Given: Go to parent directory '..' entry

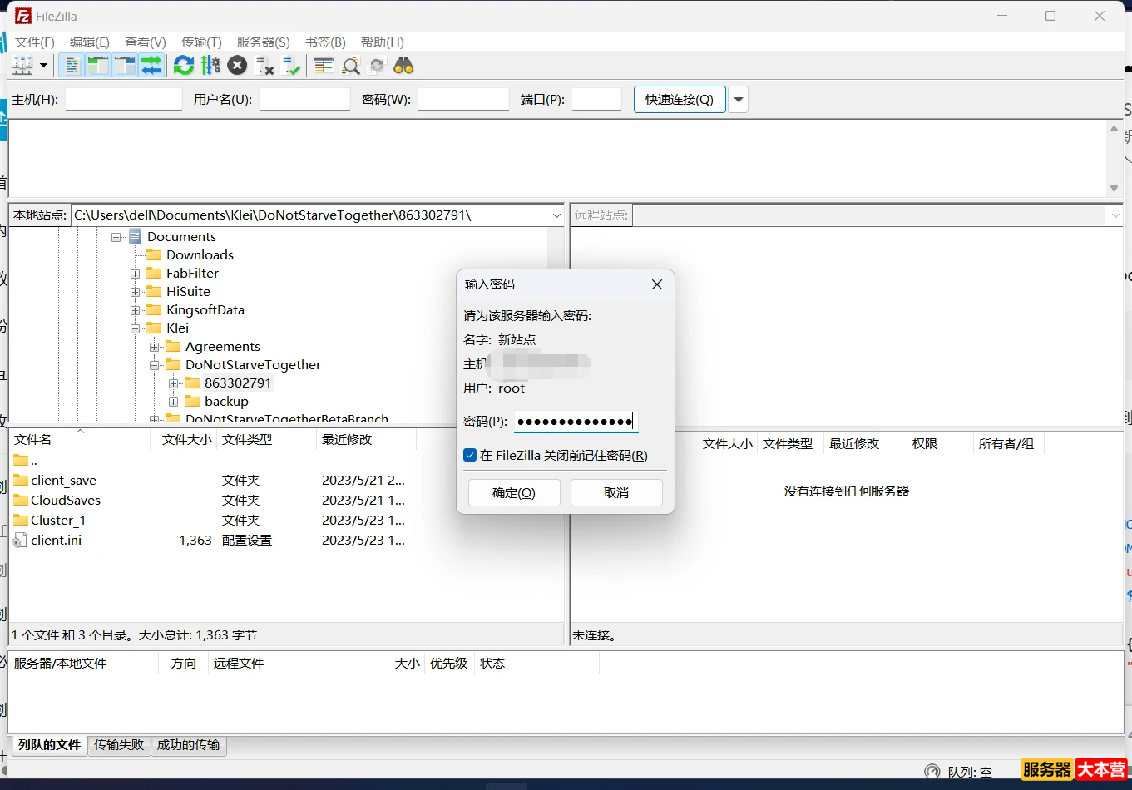Looking at the screenshot, I should tap(210, 460).
